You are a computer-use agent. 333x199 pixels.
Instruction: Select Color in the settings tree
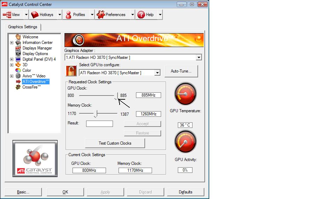(27, 70)
